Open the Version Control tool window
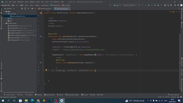The image size is (183, 103). click(9, 95)
